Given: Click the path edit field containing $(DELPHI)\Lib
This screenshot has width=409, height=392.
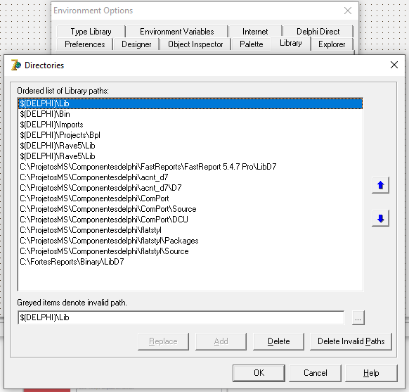Looking at the screenshot, I should 181,317.
